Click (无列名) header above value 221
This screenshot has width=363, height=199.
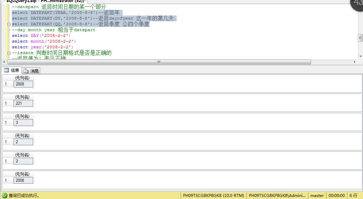(23, 97)
